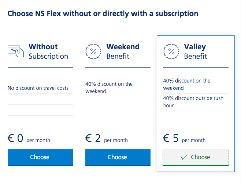The image size is (241, 180).
Task: Click the € 0 per month price
Action: point(29,138)
